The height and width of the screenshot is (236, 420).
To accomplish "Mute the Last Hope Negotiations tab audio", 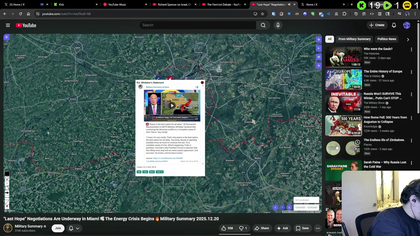I will [x=289, y=5].
